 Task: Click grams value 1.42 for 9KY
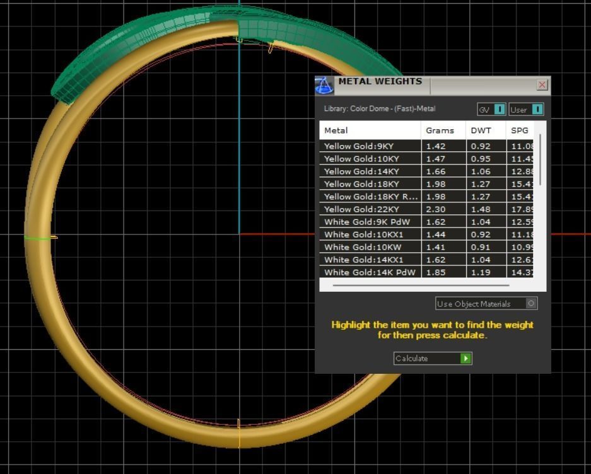click(x=436, y=146)
